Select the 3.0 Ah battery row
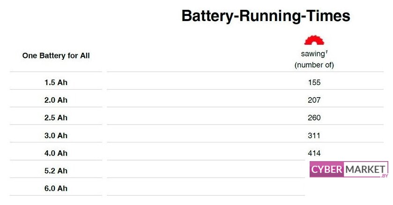This screenshot has height=205, width=393. pos(56,135)
